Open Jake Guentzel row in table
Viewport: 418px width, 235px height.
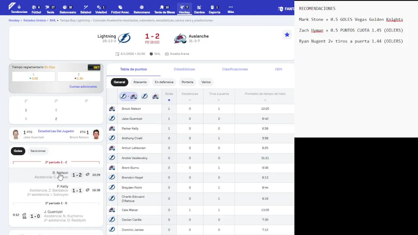tap(201, 118)
